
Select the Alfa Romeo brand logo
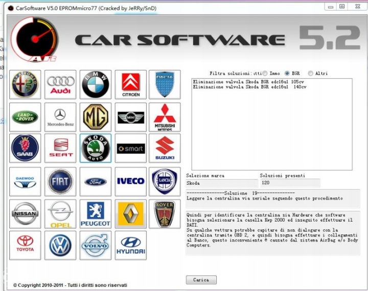[x=25, y=85]
